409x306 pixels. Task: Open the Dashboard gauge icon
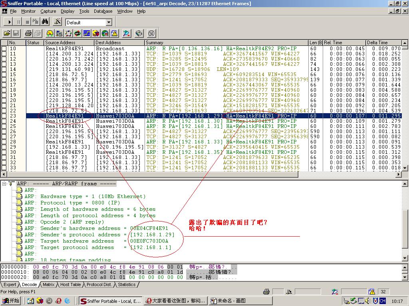(50, 33)
